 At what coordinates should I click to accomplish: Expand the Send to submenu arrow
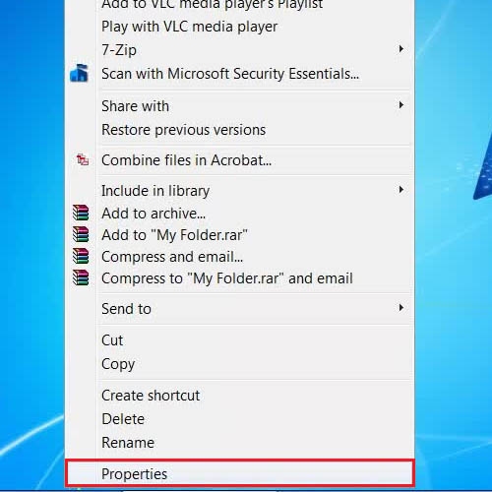[400, 308]
